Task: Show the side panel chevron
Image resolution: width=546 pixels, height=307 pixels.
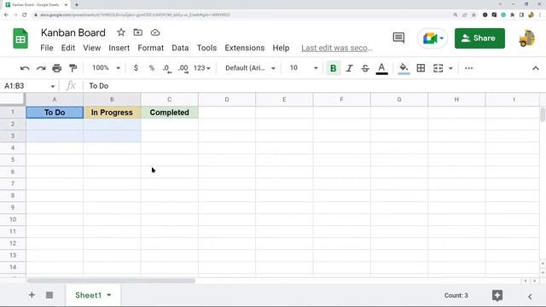Action: pos(530,297)
